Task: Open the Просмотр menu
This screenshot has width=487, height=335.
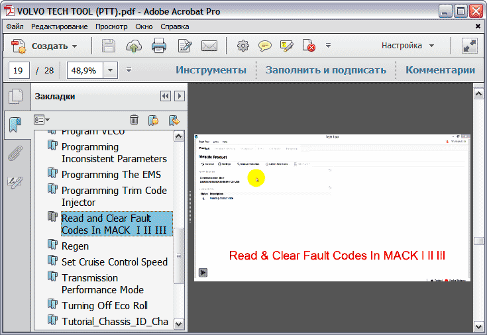Action: pyautogui.click(x=111, y=26)
